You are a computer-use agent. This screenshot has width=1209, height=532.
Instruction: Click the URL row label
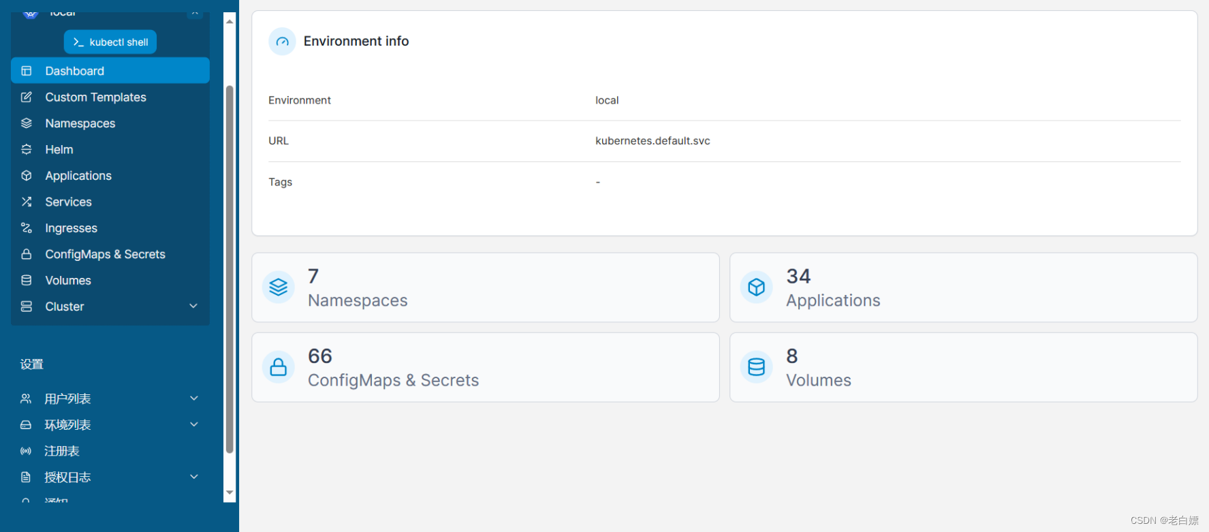coord(279,141)
